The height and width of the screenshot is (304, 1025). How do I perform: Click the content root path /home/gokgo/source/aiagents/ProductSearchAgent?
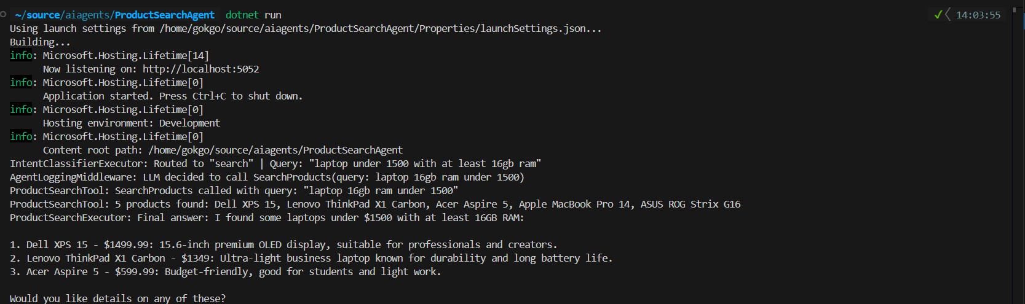[x=275, y=150]
